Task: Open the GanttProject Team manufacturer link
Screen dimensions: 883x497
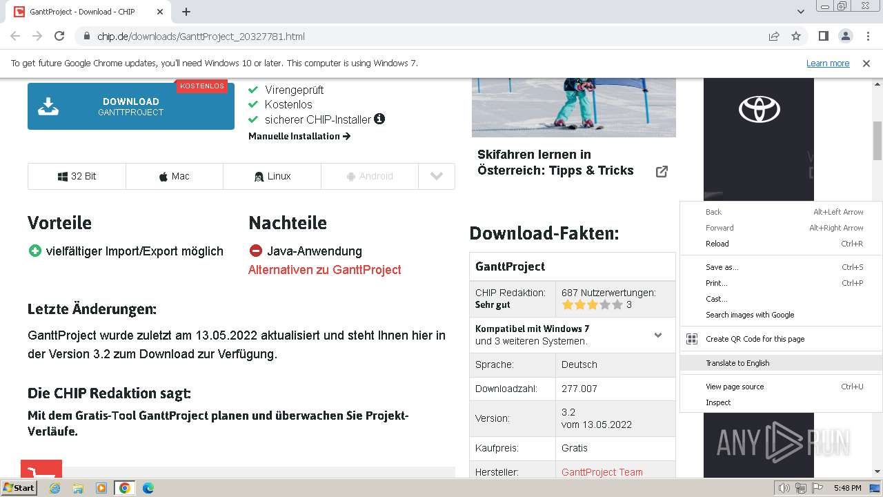Action: 602,472
